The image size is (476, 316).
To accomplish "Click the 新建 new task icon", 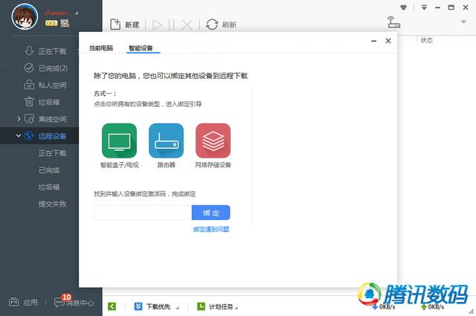I will tap(115, 25).
